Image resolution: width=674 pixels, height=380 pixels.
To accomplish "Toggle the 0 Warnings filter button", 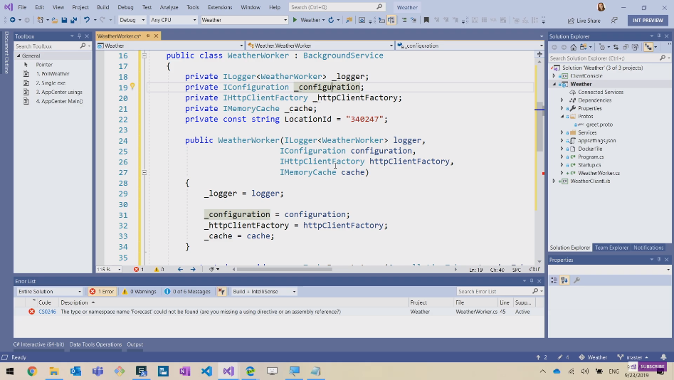I will (x=139, y=292).
